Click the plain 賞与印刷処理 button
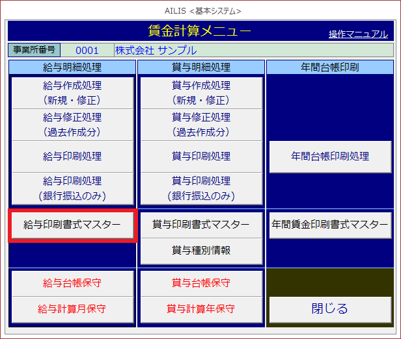The height and width of the screenshot is (339, 401). pyautogui.click(x=201, y=156)
